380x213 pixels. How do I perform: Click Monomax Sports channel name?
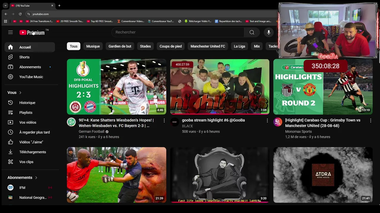click(298, 132)
